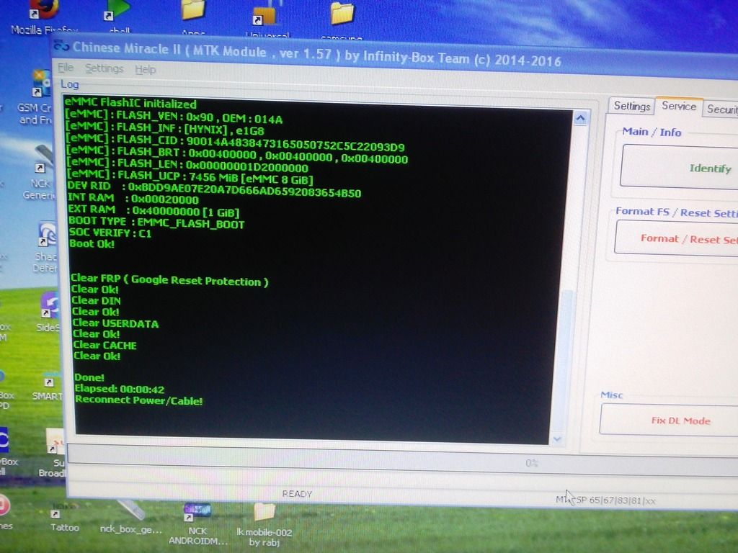Click the Format / Reset Settings button
The height and width of the screenshot is (553, 738).
coord(677,238)
